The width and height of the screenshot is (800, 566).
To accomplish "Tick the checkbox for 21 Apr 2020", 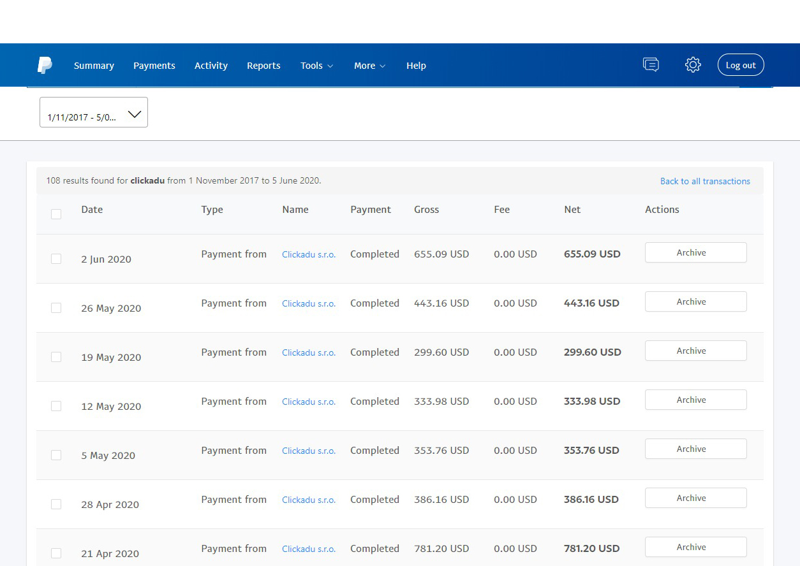I will point(56,553).
